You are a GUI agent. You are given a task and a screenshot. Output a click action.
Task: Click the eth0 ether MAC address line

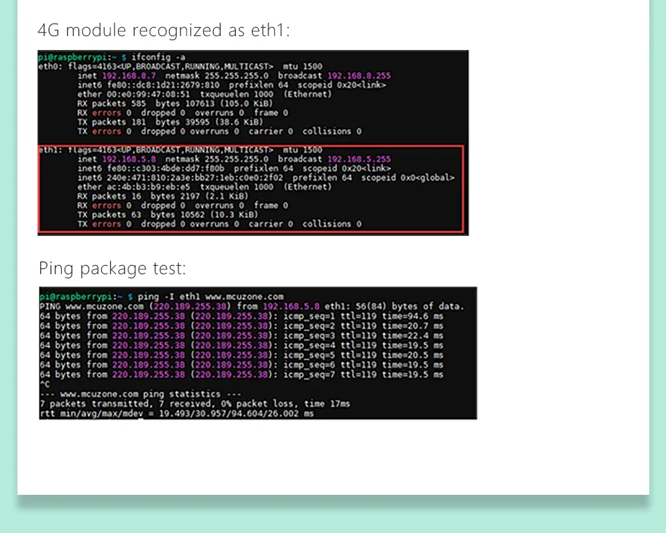coord(204,94)
